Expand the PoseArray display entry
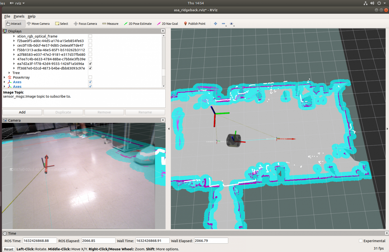 coord(5,77)
